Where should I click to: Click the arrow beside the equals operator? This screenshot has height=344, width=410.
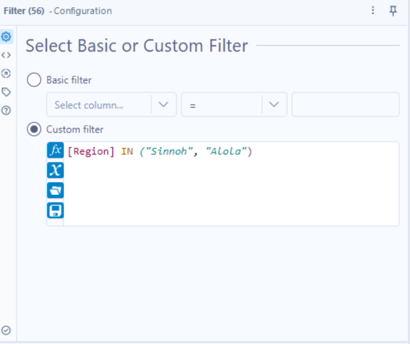(x=274, y=105)
